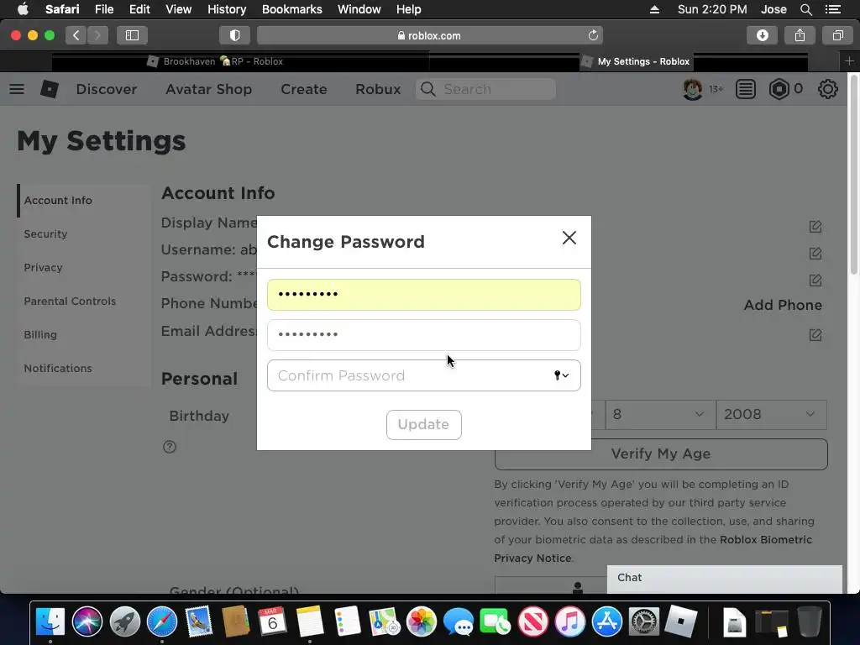Open Launchpad from the Dock
Screen dimensions: 860x645
pyautogui.click(x=124, y=622)
